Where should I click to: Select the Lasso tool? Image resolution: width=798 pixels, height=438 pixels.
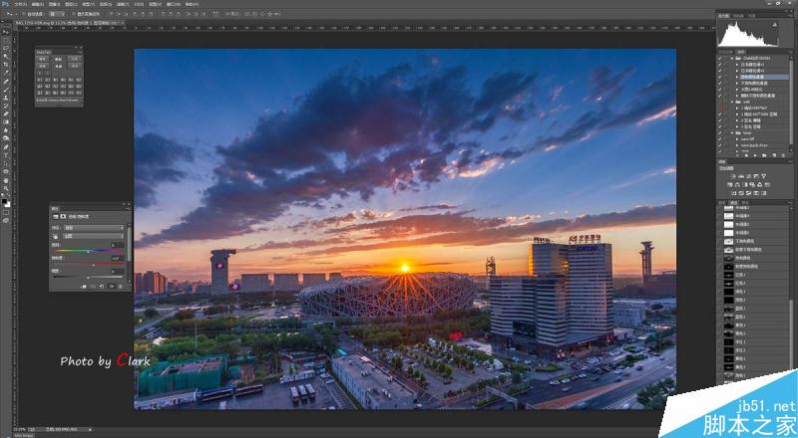(x=6, y=48)
